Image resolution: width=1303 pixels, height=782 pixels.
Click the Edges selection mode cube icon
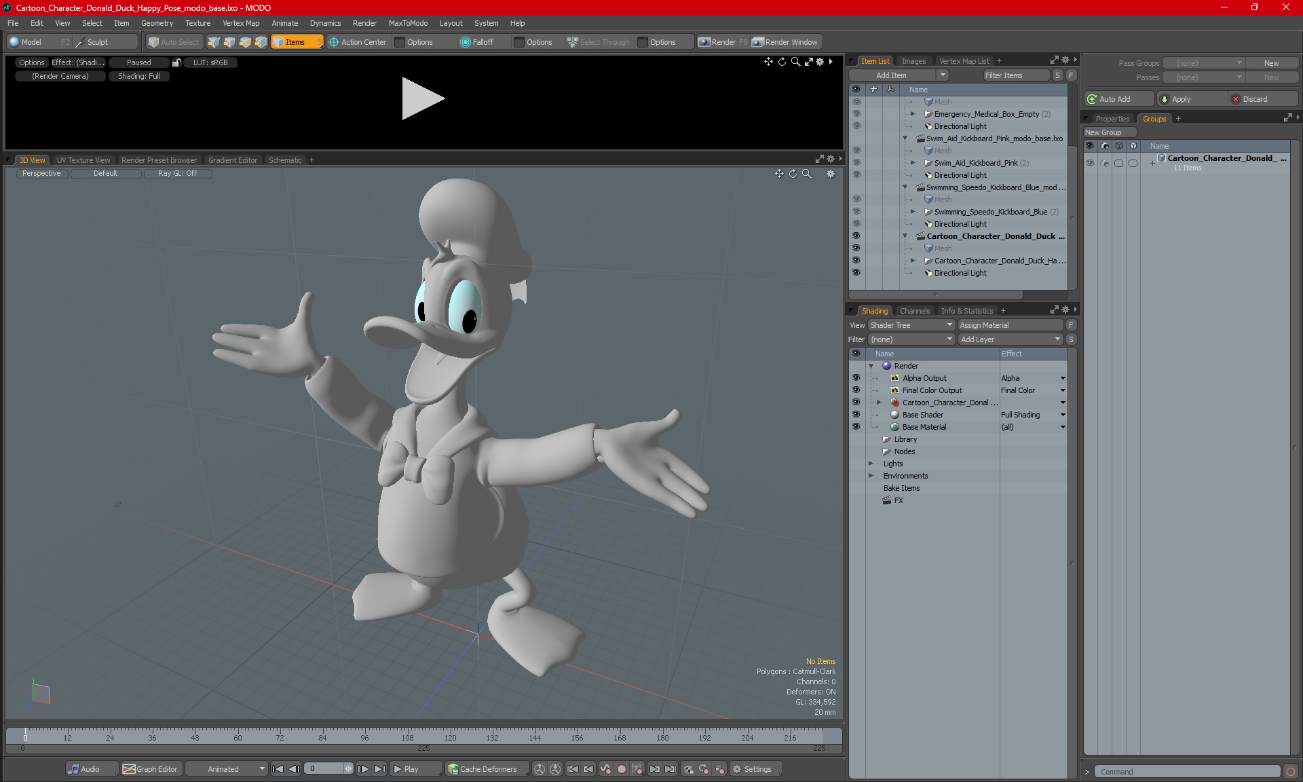tap(229, 42)
